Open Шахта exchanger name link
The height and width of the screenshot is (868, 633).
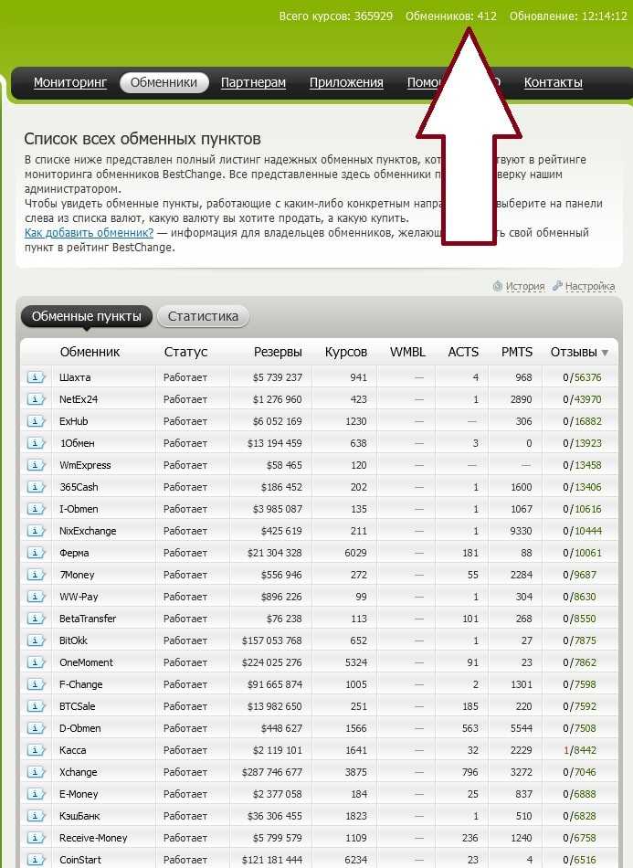click(75, 377)
